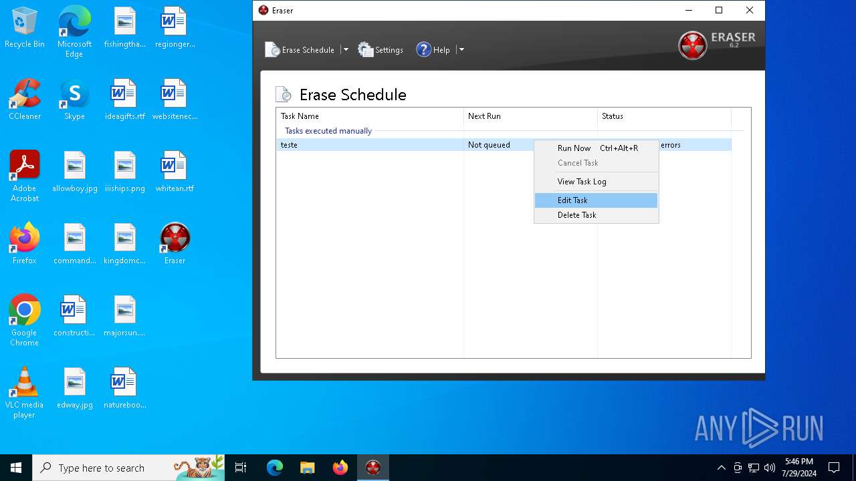Click the Not queued cell
Viewport: 856px width, 481px height.
click(489, 145)
